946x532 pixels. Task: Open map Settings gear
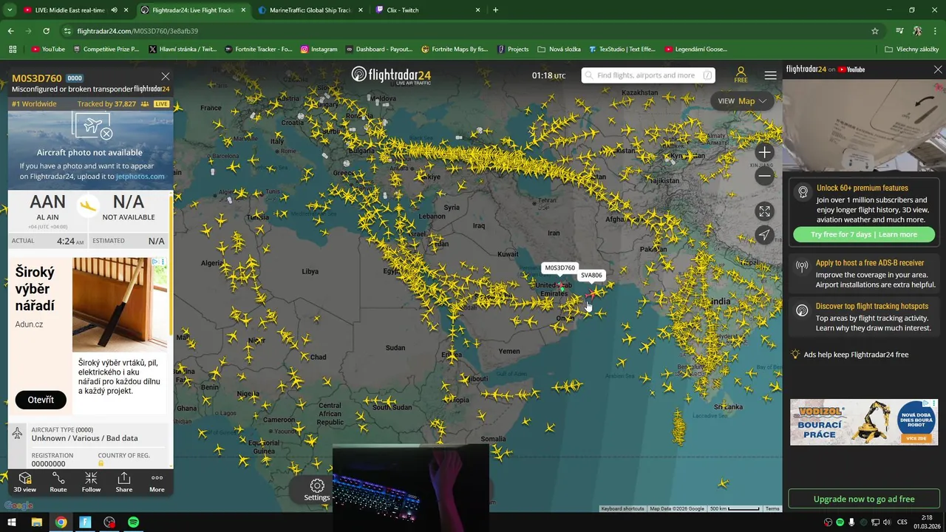tap(317, 489)
